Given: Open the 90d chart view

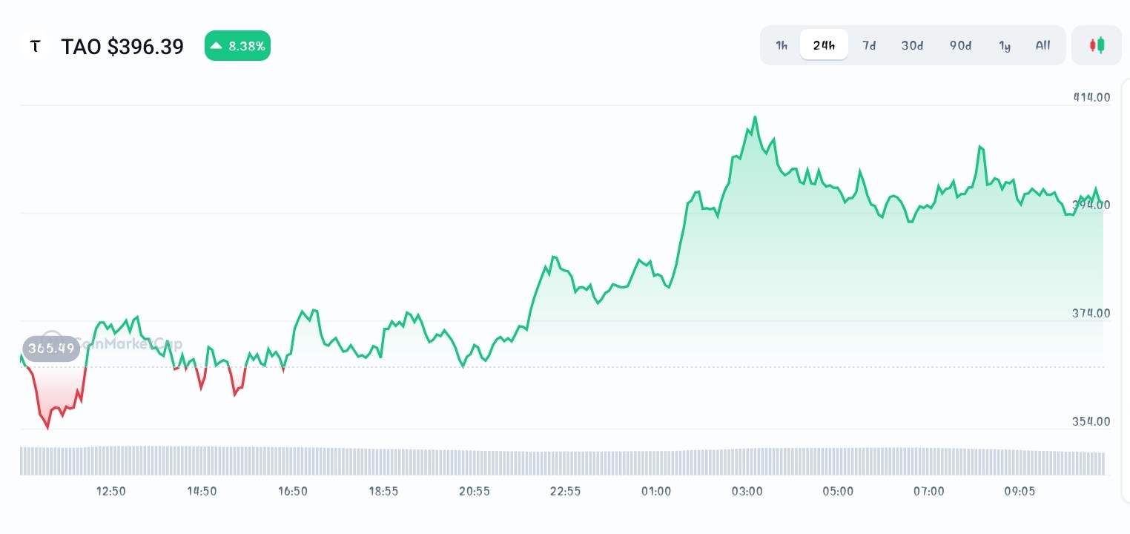Looking at the screenshot, I should tap(960, 45).
